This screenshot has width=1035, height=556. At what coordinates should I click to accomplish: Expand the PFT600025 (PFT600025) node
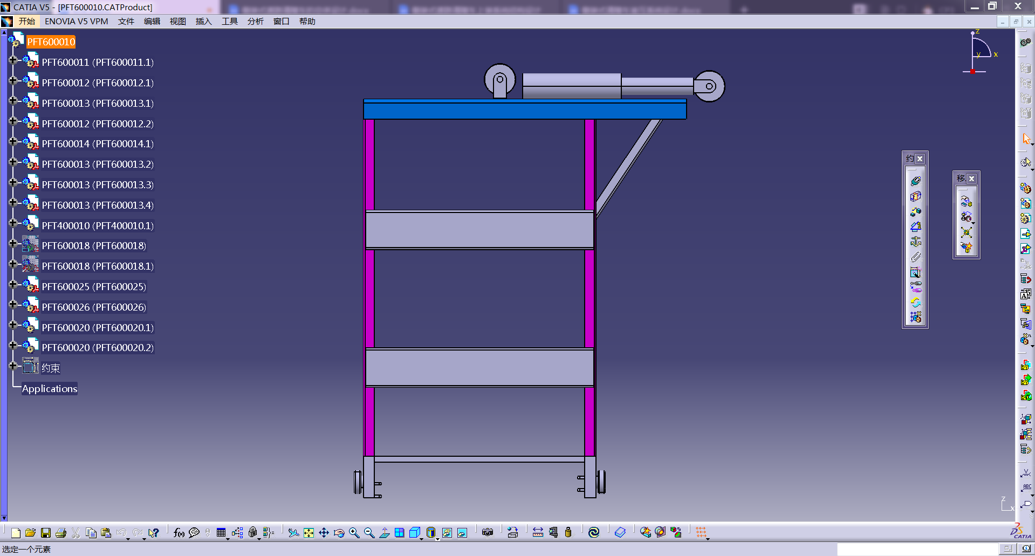click(x=13, y=284)
